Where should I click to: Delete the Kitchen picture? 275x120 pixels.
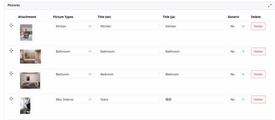[x=258, y=26]
